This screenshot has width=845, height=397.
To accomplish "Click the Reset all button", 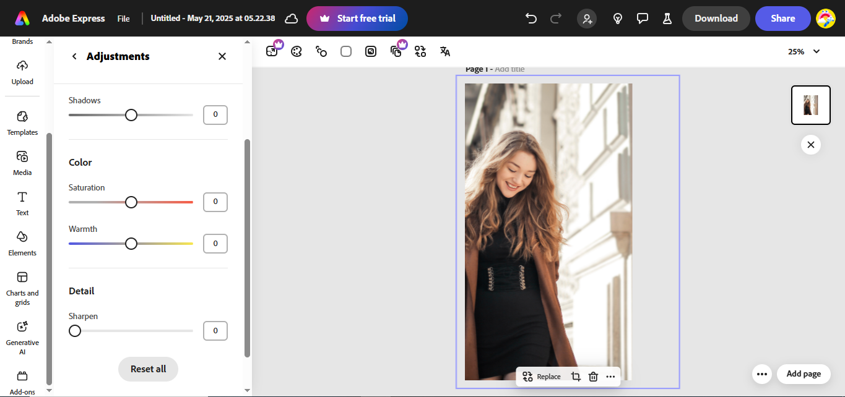I will click(x=148, y=369).
